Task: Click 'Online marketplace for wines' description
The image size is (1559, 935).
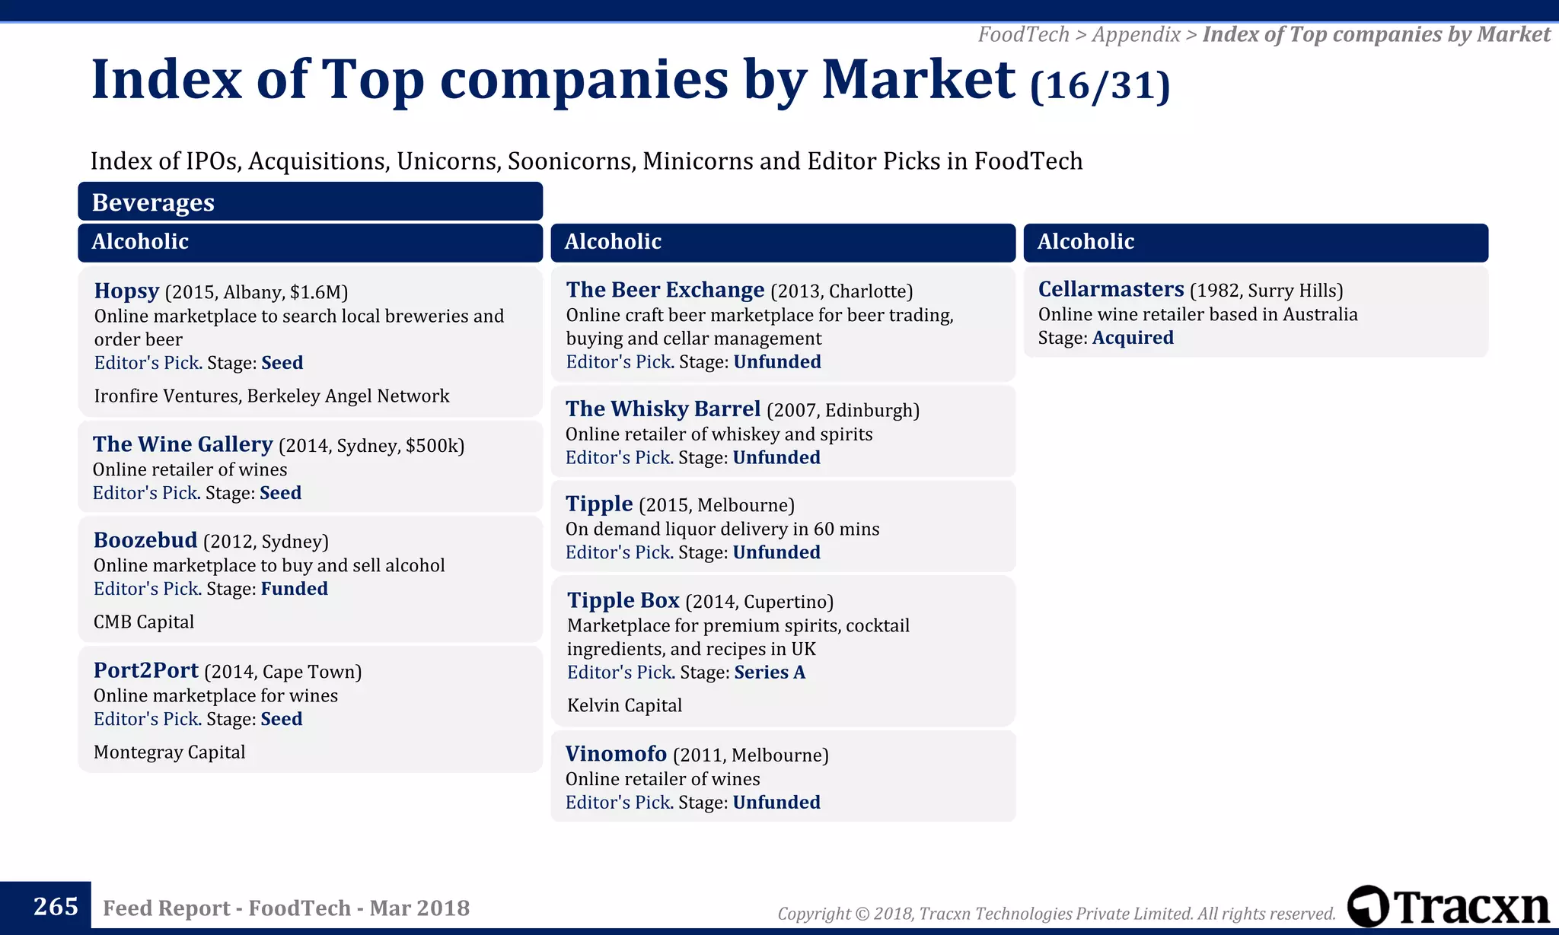Action: tap(215, 696)
